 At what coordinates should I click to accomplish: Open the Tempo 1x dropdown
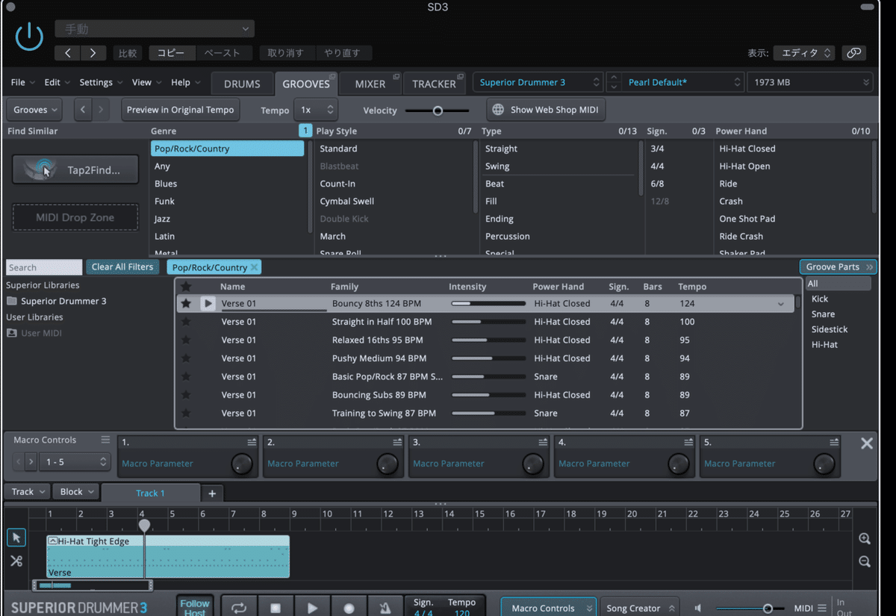point(315,109)
